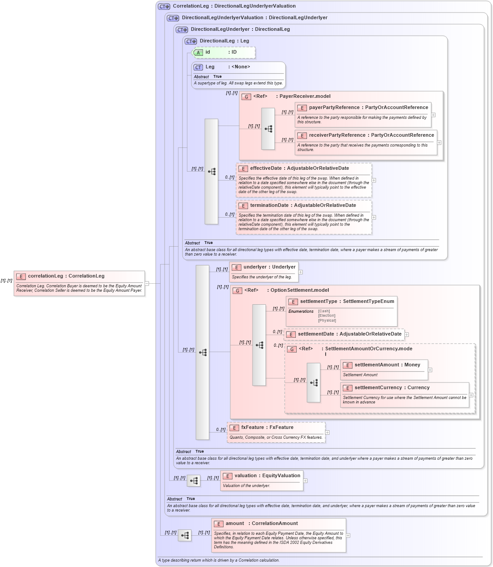Collapse the correlationLeg element via its minus box

click(146, 282)
